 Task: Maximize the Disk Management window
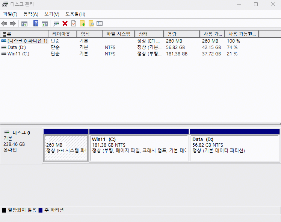(x=256, y=4)
